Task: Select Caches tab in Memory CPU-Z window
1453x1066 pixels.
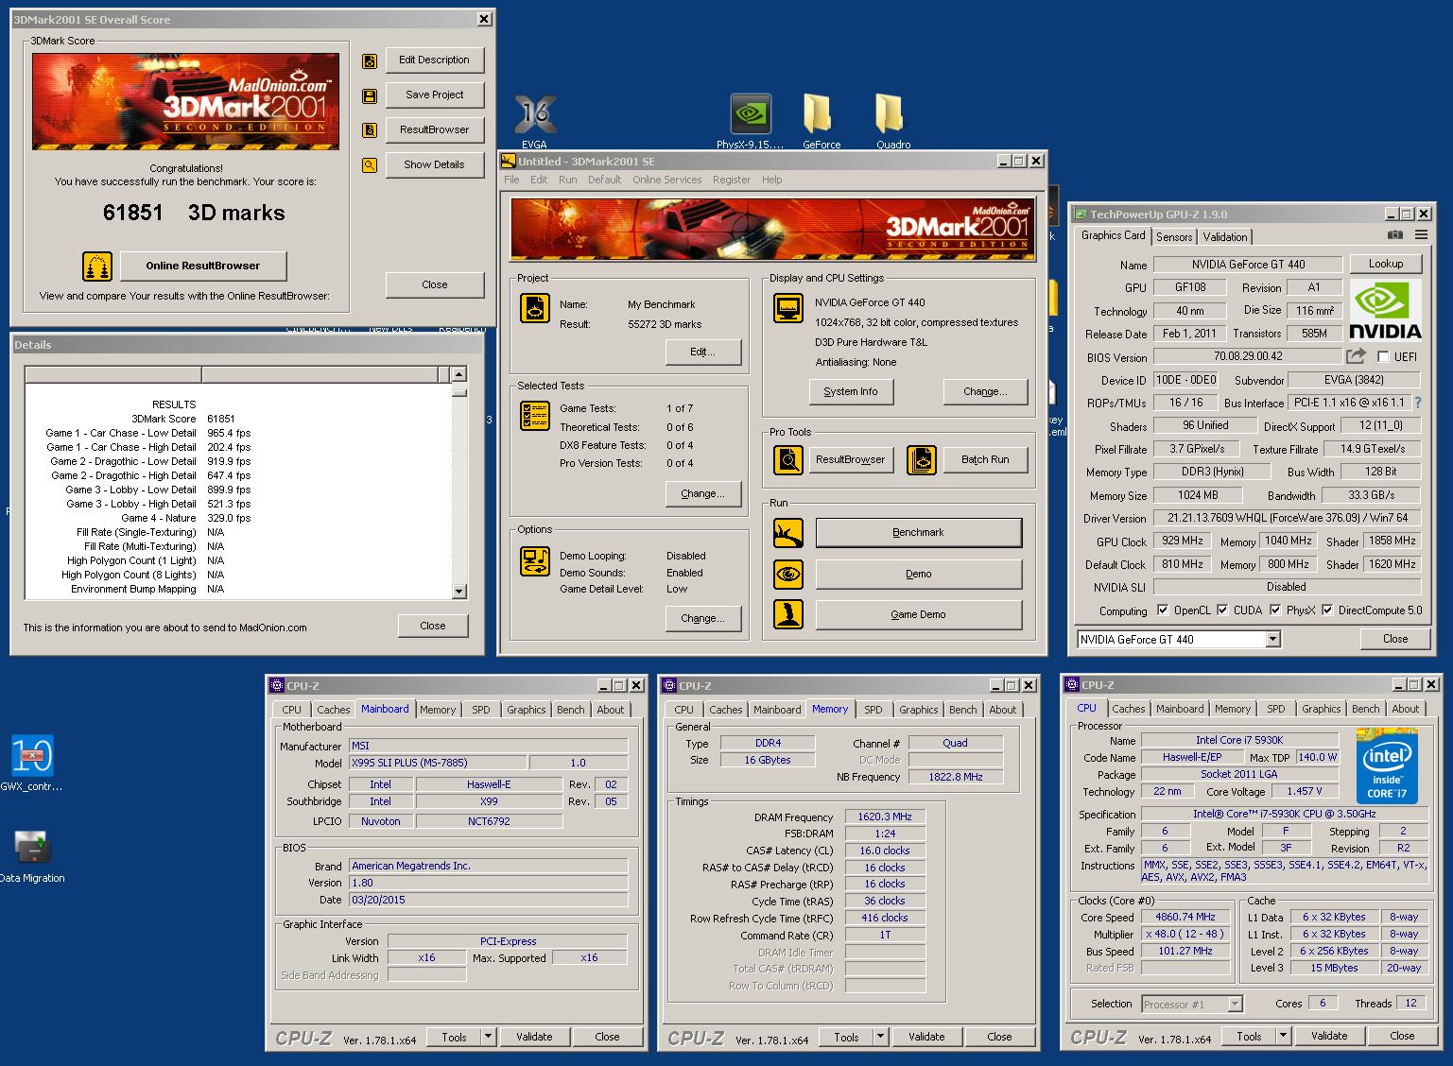Action: pyautogui.click(x=725, y=710)
